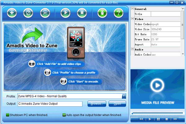
Task: Minimize the Amadis converter window
Action: [x=171, y=2]
